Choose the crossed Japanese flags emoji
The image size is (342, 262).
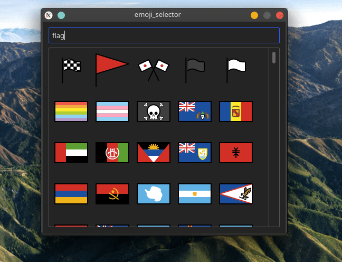(x=154, y=70)
